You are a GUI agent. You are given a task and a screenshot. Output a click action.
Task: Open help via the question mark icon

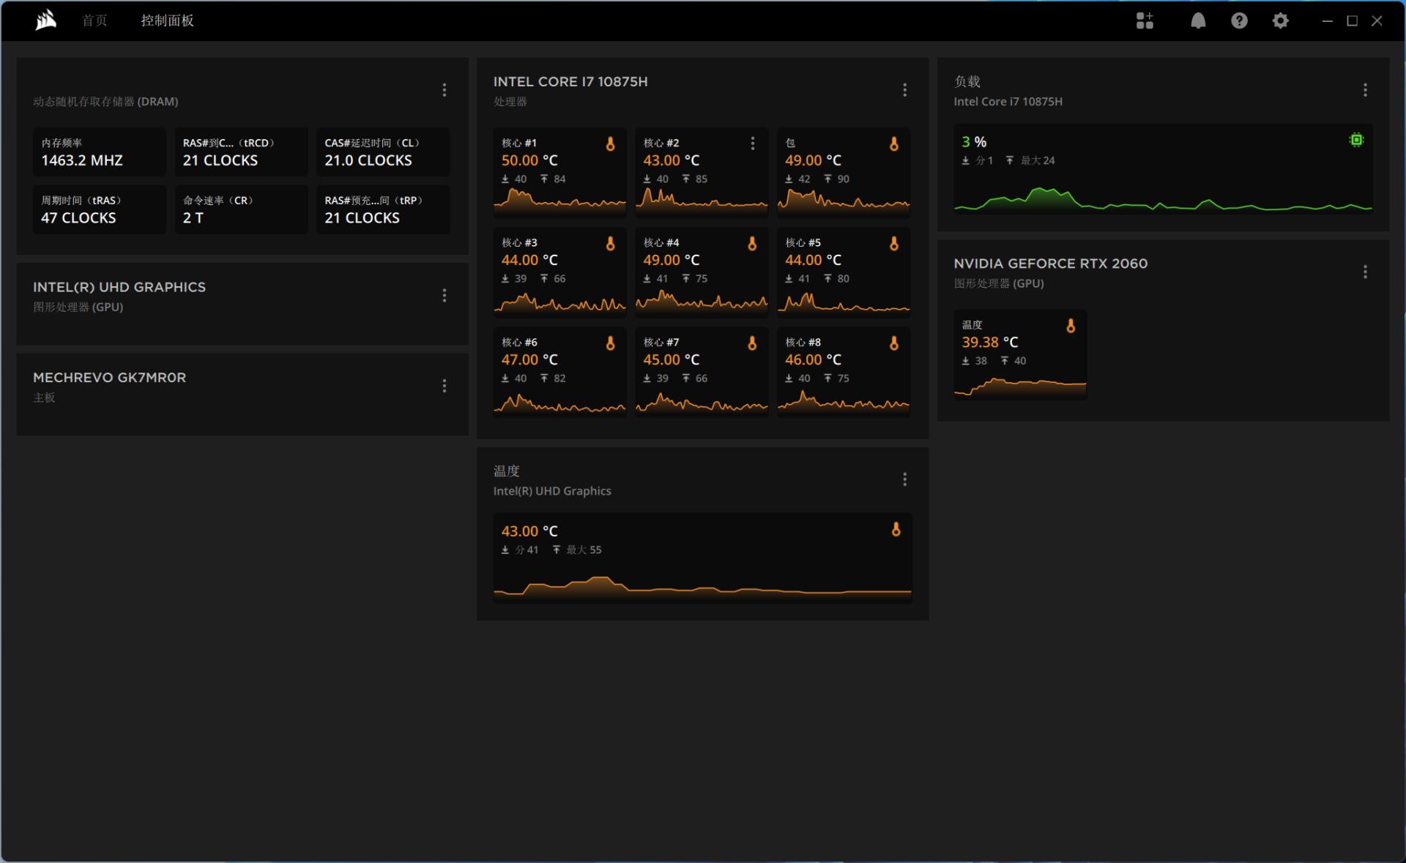click(1239, 20)
